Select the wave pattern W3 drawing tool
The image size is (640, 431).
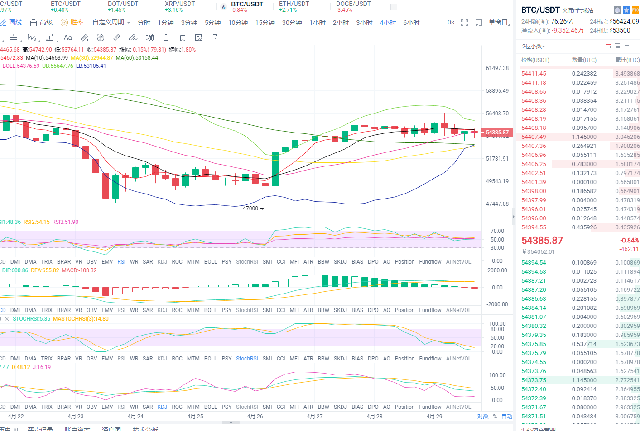coord(32,38)
